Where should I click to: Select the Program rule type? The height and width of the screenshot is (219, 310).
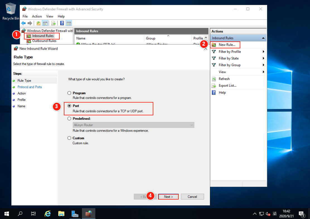(69, 93)
